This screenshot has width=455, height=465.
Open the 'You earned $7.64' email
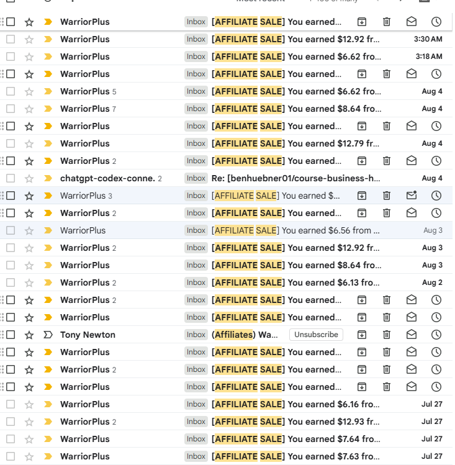(x=295, y=439)
